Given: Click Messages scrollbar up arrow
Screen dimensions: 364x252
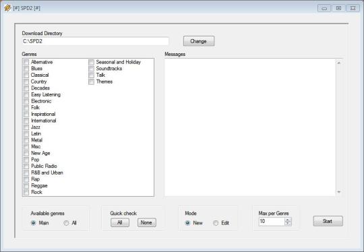Looking at the screenshot, I should (x=339, y=63).
